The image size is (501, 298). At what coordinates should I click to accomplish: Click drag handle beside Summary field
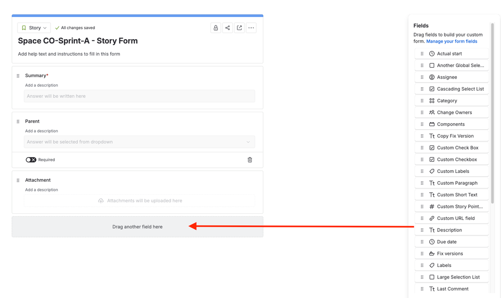[x=18, y=76]
